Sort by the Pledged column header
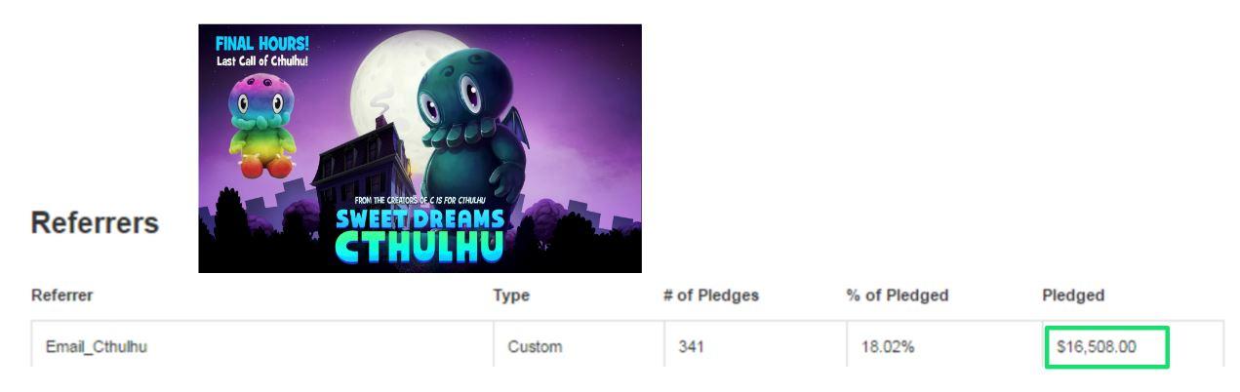This screenshot has width=1240, height=392. (x=1073, y=295)
